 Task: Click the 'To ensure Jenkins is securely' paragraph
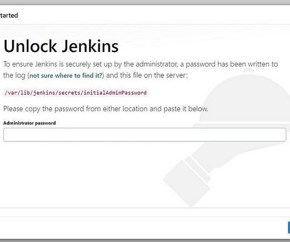click(x=141, y=70)
